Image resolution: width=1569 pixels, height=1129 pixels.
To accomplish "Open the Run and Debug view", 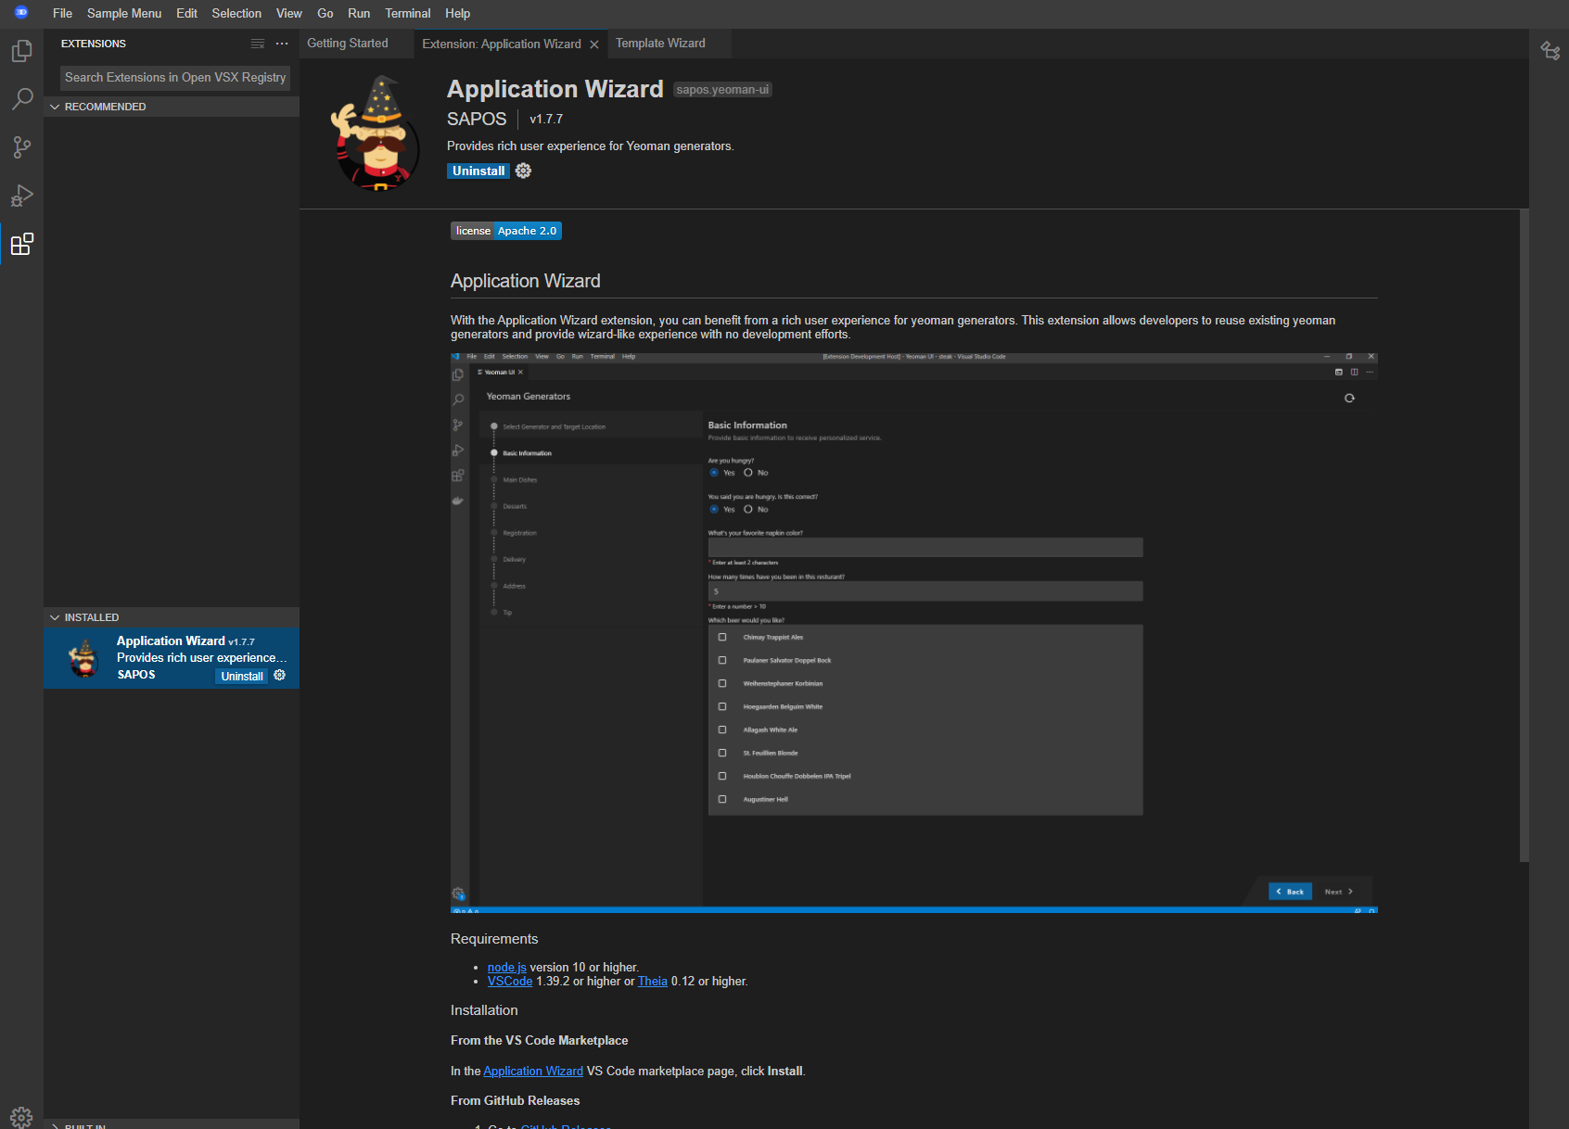I will 21,195.
